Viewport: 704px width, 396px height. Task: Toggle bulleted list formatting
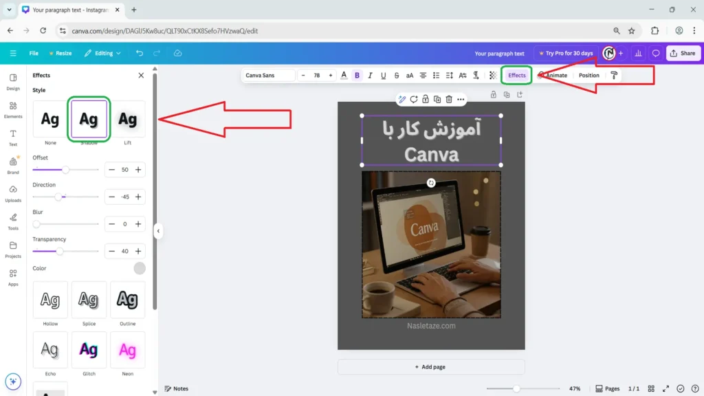point(436,76)
